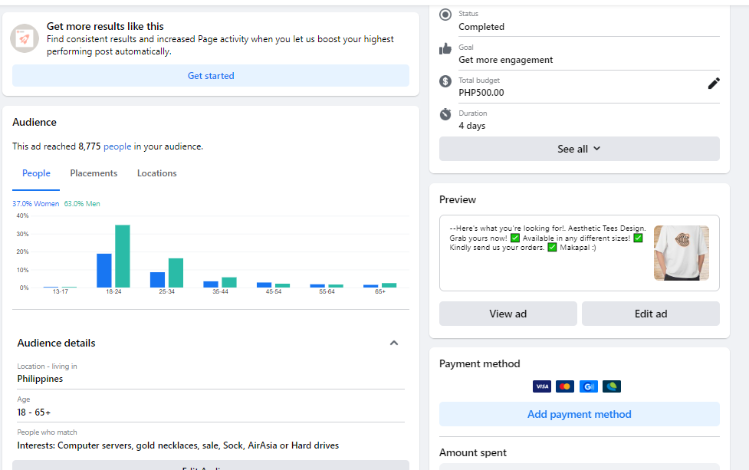Click the stopwatch Duration icon
The height and width of the screenshot is (470, 749).
tap(445, 114)
